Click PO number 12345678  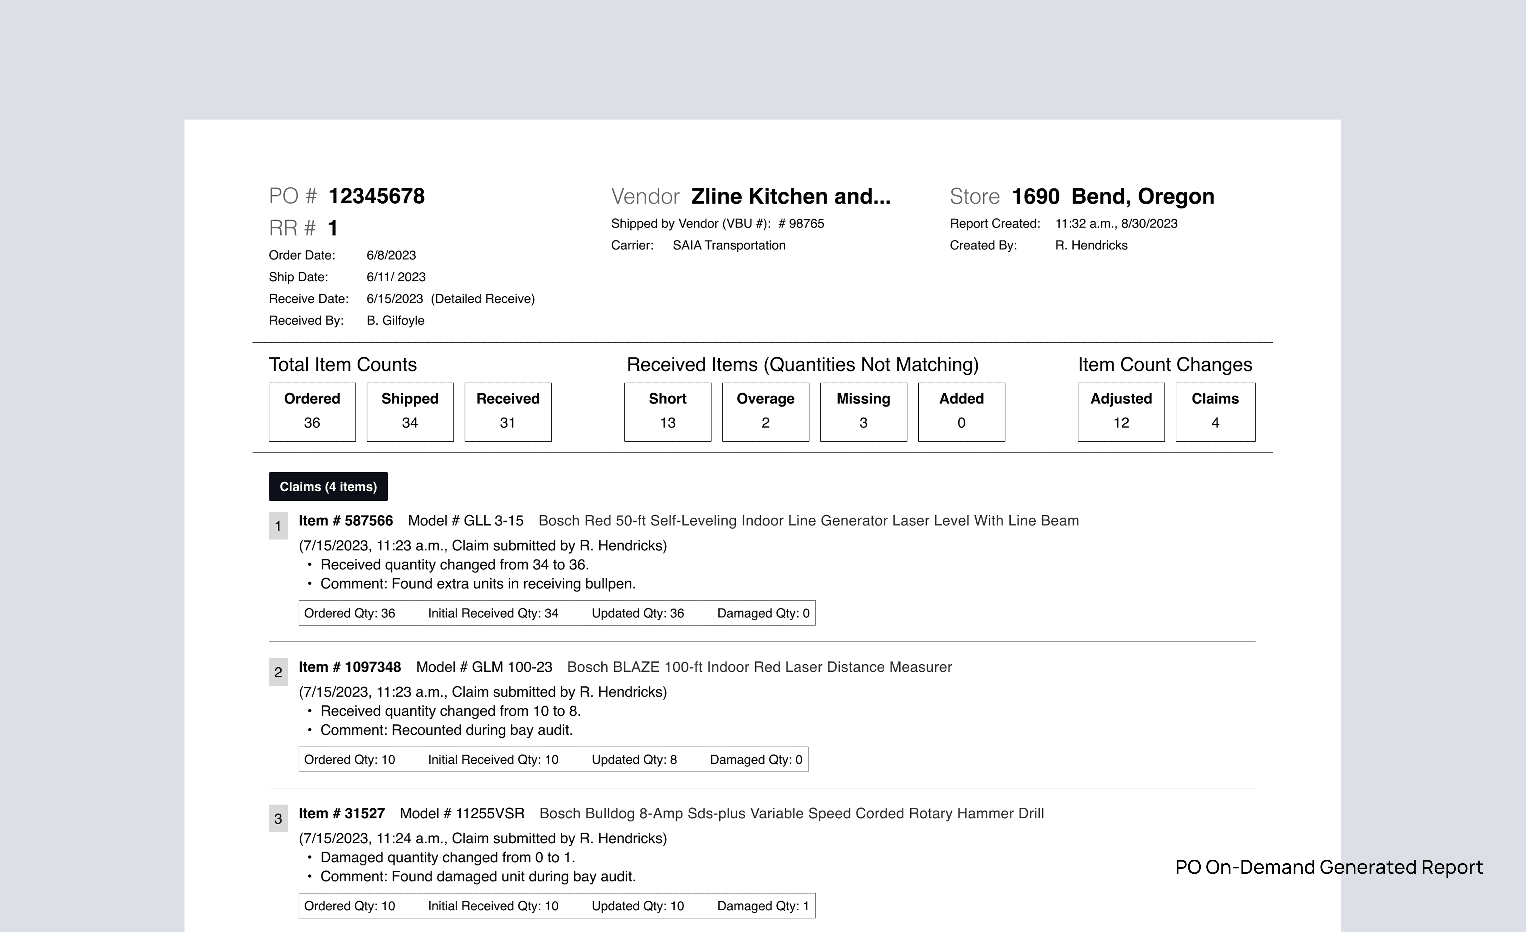376,196
